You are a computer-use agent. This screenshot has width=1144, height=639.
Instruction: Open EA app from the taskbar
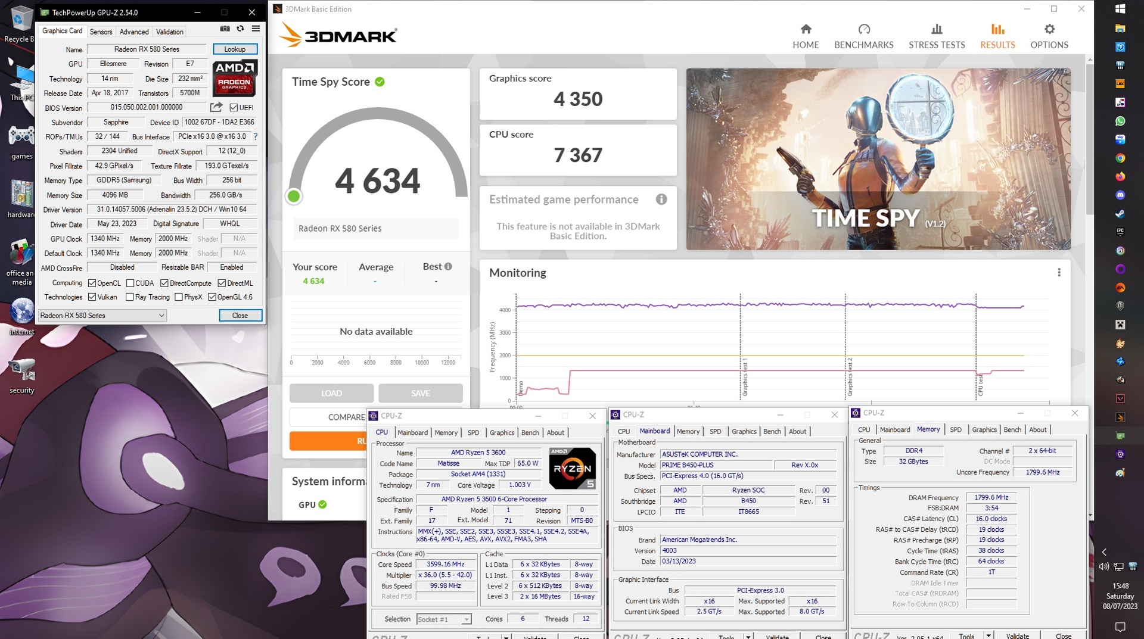coord(1120,288)
